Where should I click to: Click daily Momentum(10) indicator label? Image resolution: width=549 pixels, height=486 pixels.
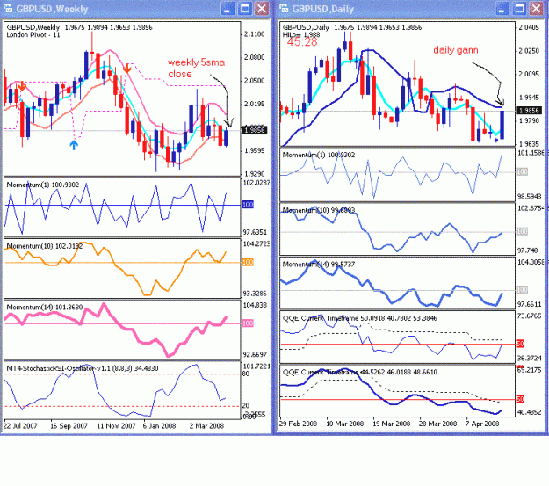319,210
